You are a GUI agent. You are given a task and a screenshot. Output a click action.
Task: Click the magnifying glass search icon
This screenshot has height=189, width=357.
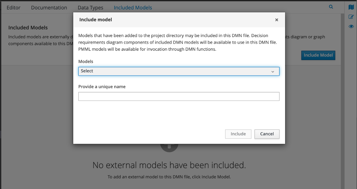331,7
